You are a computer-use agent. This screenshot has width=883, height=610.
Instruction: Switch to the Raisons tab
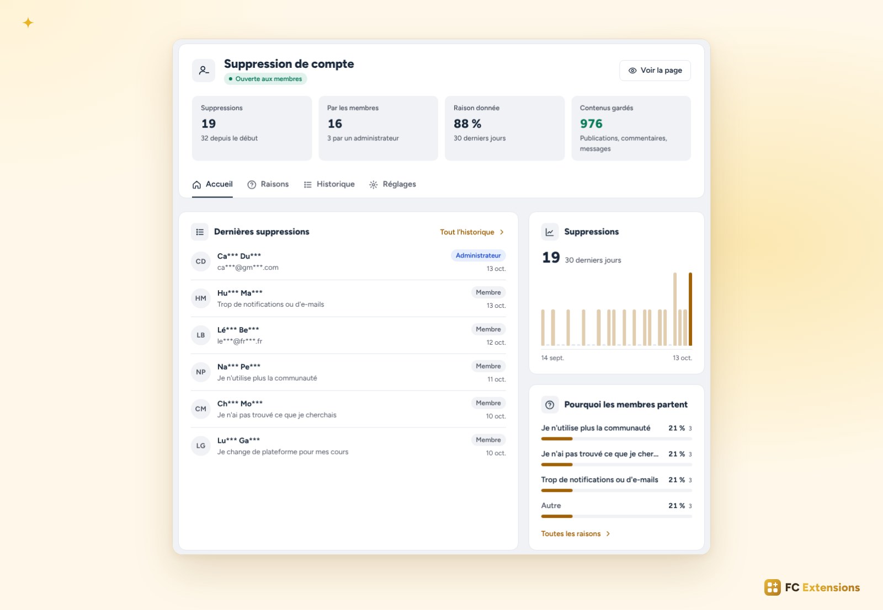(268, 185)
